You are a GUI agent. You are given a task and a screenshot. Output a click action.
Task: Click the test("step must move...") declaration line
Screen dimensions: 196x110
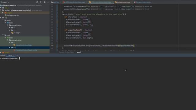click(x=94, y=14)
